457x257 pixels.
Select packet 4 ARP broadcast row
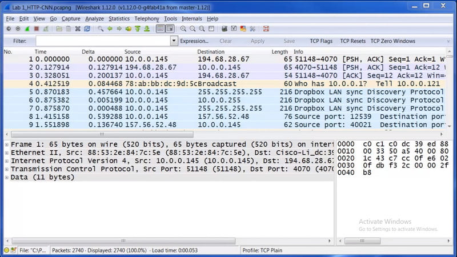(225, 83)
